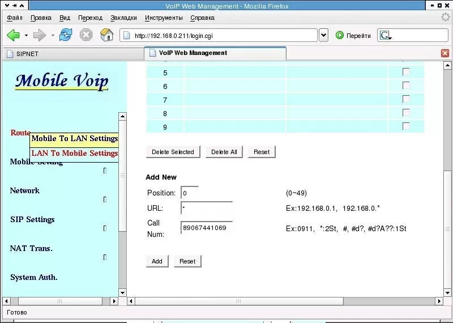Click the grey Forward arrow icon
Image resolution: width=453 pixels, height=323 pixels.
pos(40,35)
